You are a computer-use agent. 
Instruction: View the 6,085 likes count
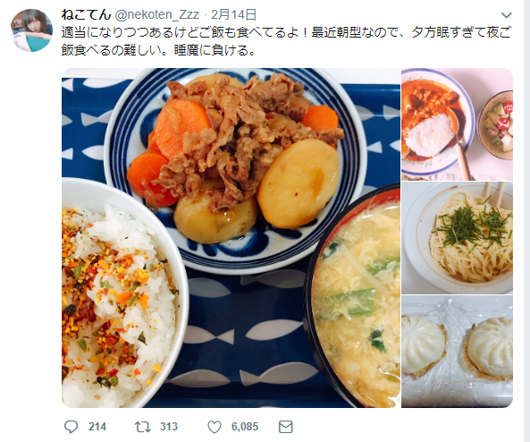pos(245,427)
